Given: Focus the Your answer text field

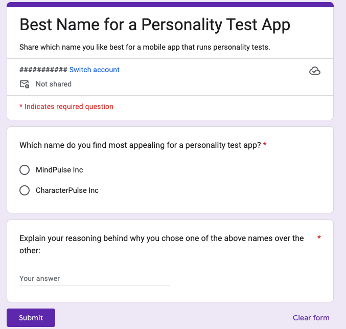Looking at the screenshot, I should 95,279.
